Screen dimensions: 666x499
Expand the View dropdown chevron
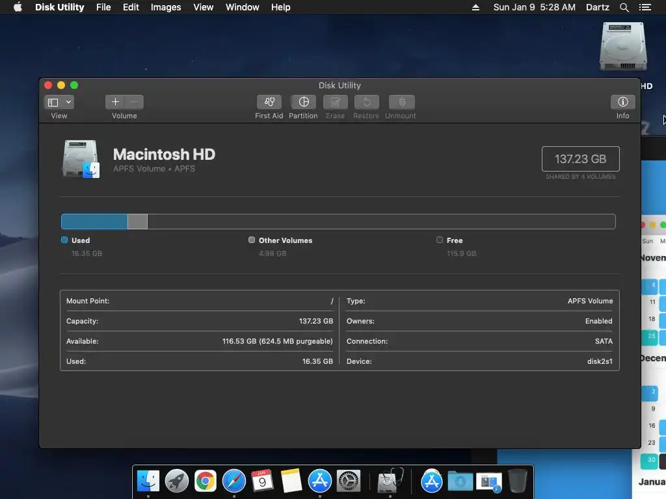coord(68,102)
